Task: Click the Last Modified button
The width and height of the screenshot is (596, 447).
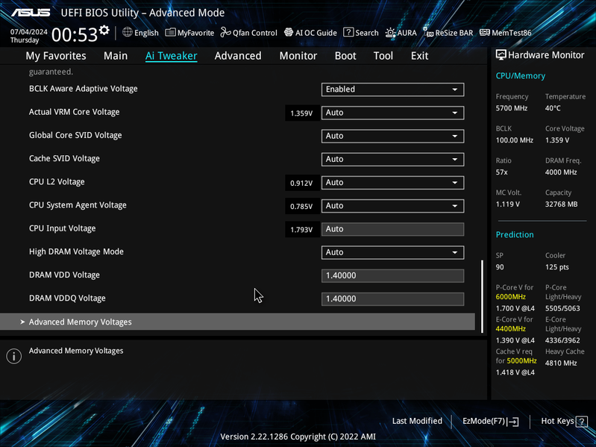Action: click(x=417, y=421)
